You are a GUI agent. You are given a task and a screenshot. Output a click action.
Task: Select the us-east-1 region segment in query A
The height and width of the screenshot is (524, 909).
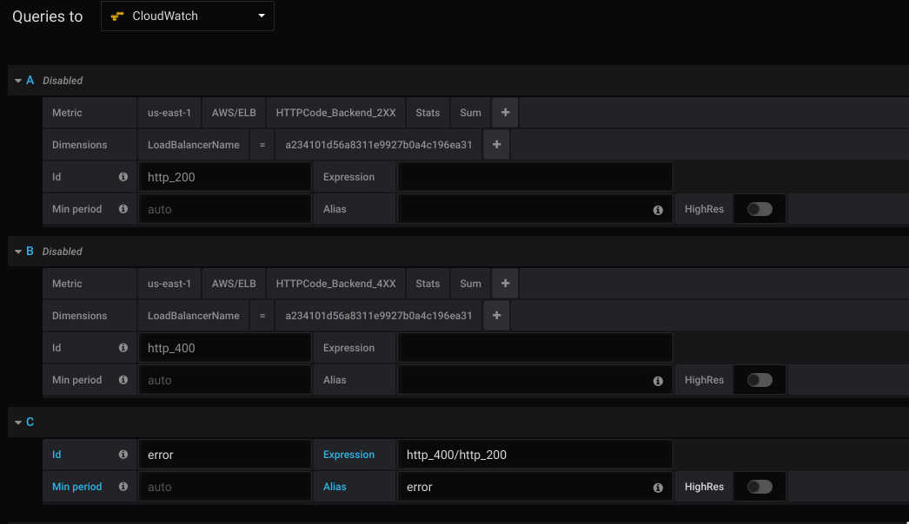169,112
